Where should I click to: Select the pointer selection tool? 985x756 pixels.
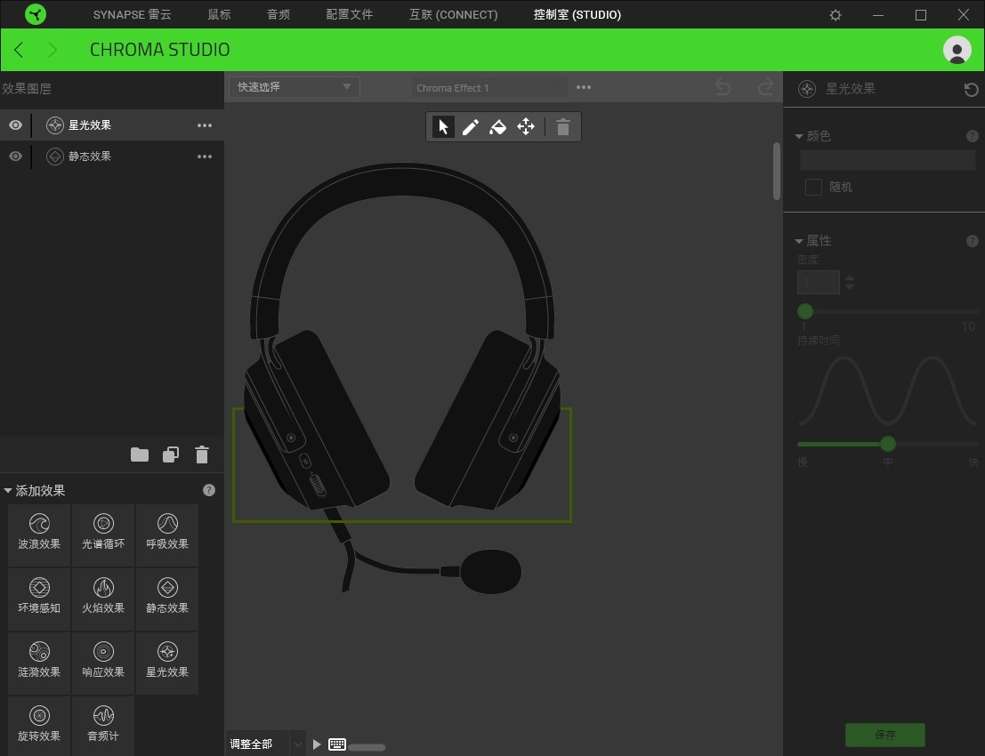[443, 127]
